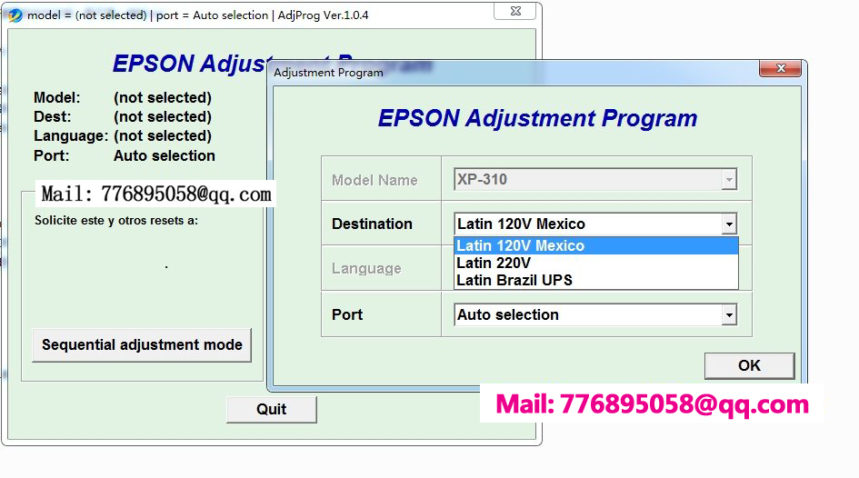Open the Port dropdown arrow
Image resolution: width=859 pixels, height=478 pixels.
pos(729,314)
